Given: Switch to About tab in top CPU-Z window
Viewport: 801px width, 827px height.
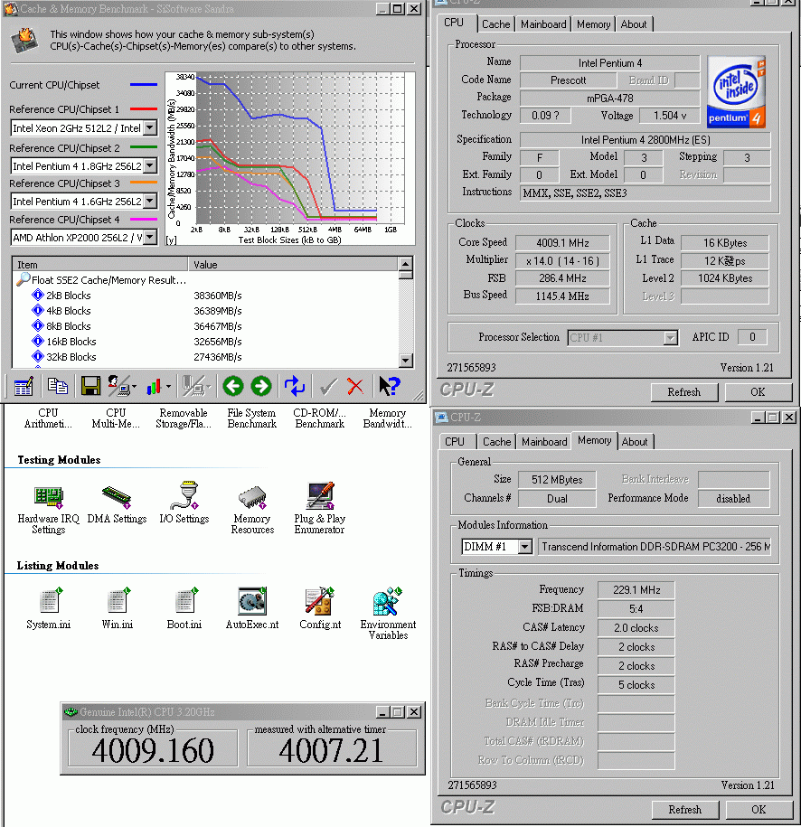Looking at the screenshot, I should [633, 24].
